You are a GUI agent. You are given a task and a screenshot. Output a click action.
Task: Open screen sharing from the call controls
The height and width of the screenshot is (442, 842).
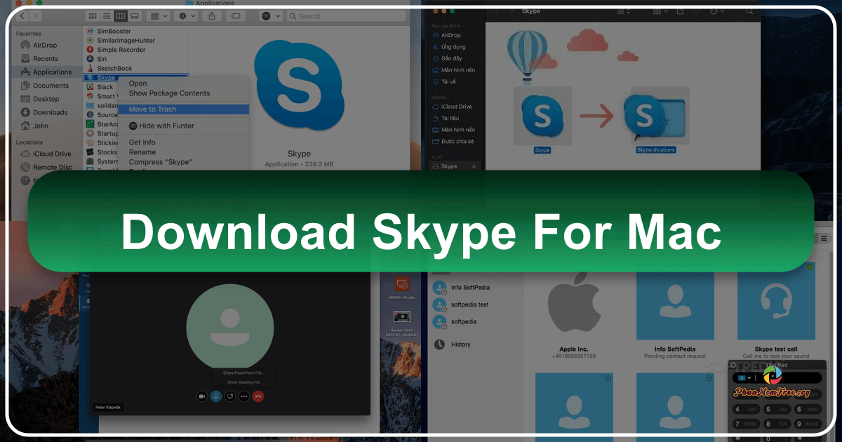click(229, 396)
